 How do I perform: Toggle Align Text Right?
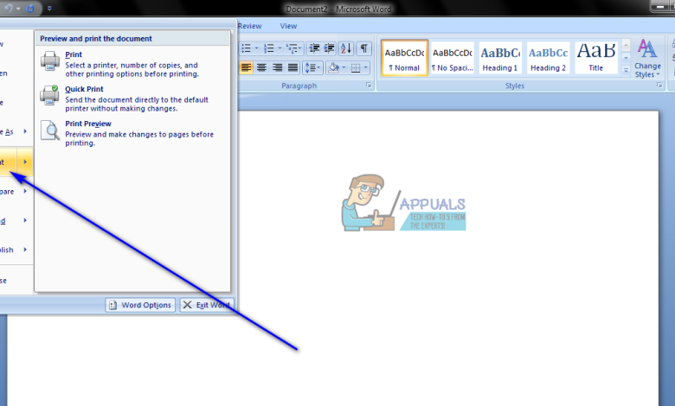tap(277, 67)
